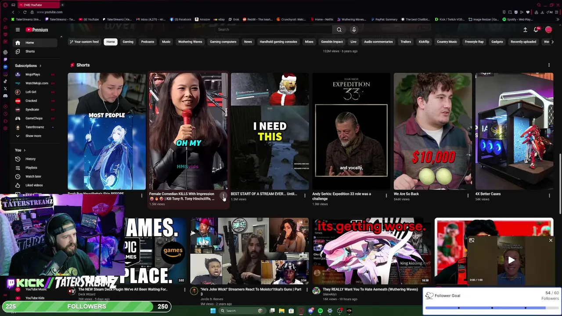
Task: Open the account avatar menu
Action: point(548,29)
